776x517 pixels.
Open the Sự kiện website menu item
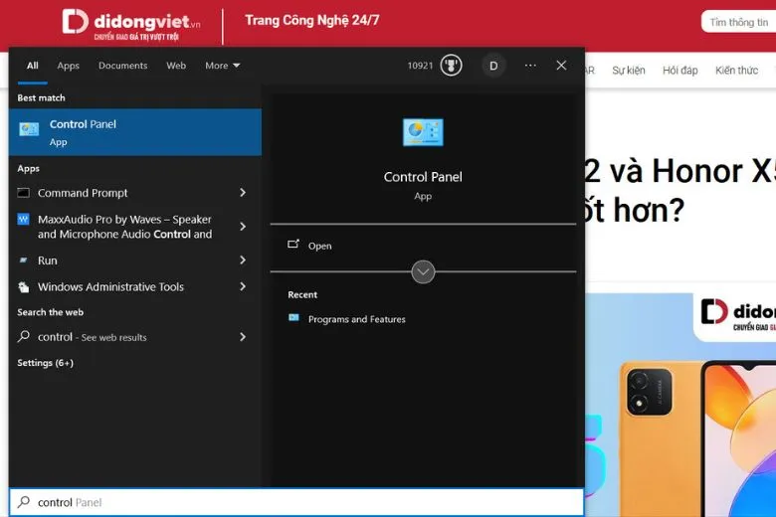click(629, 71)
